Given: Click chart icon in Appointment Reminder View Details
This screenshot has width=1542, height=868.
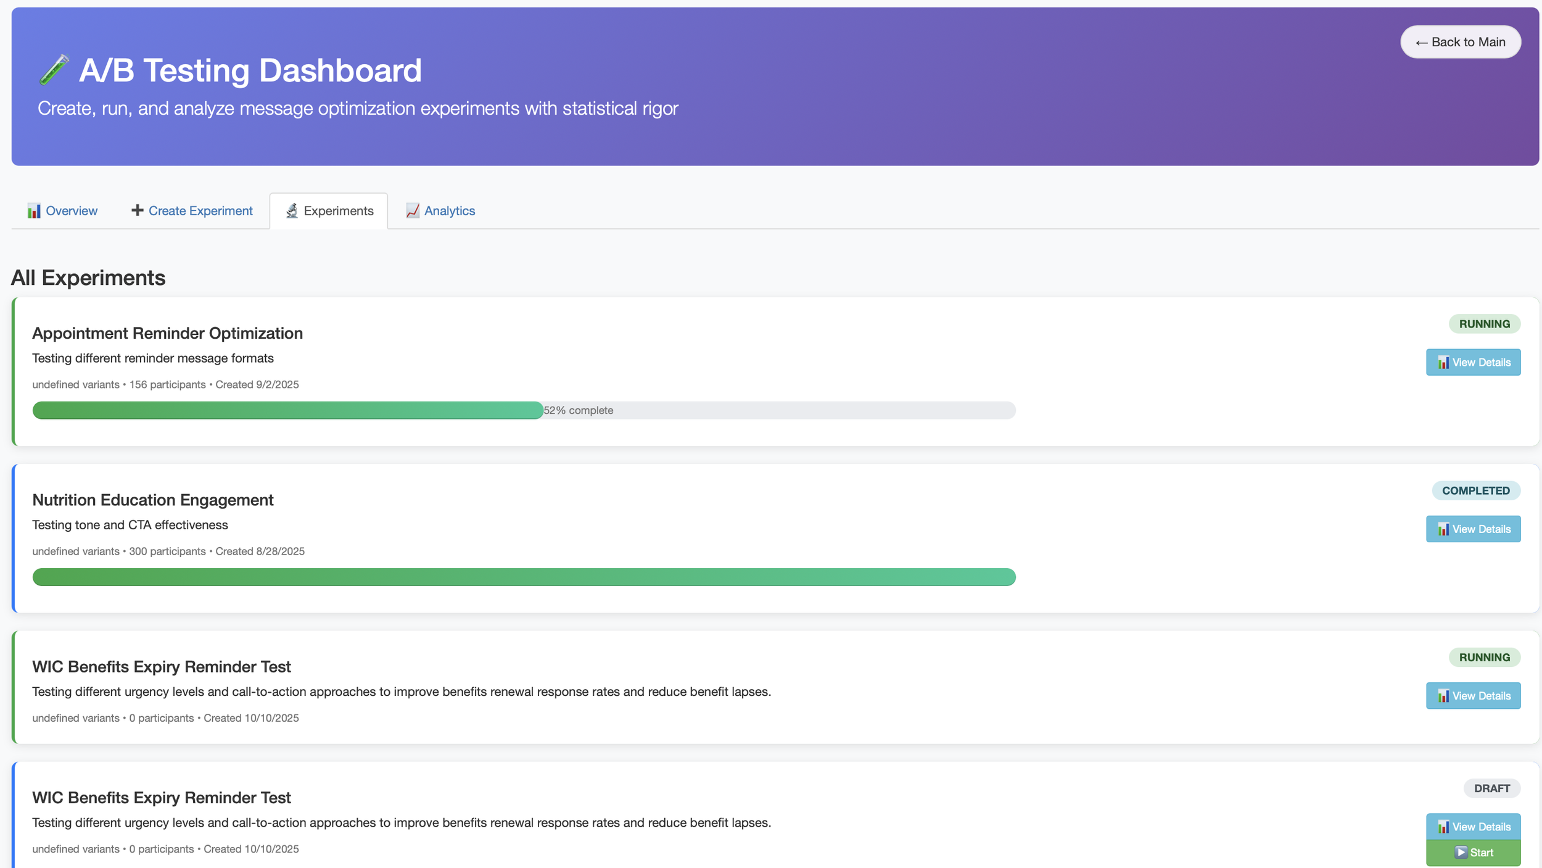Looking at the screenshot, I should pyautogui.click(x=1443, y=363).
